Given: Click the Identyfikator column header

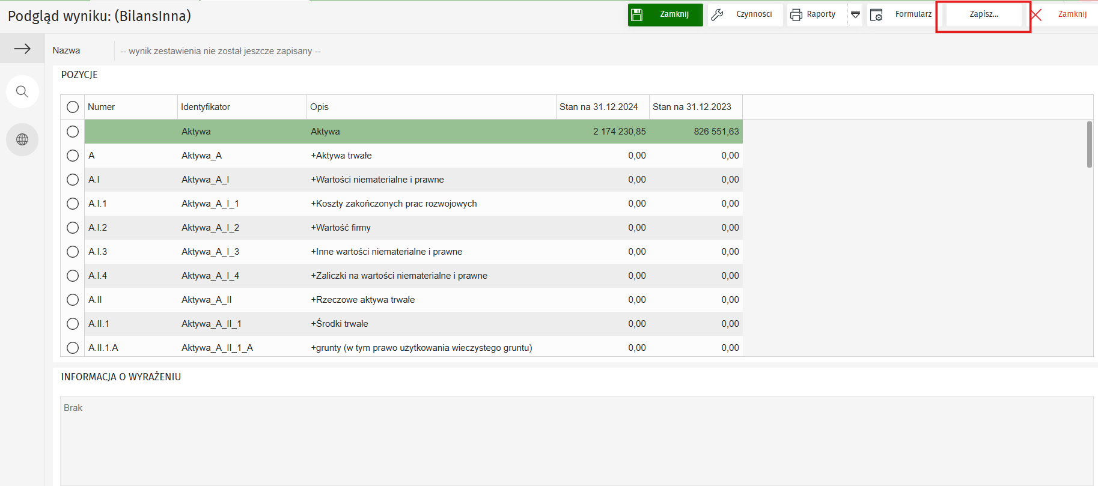Looking at the screenshot, I should click(x=206, y=107).
